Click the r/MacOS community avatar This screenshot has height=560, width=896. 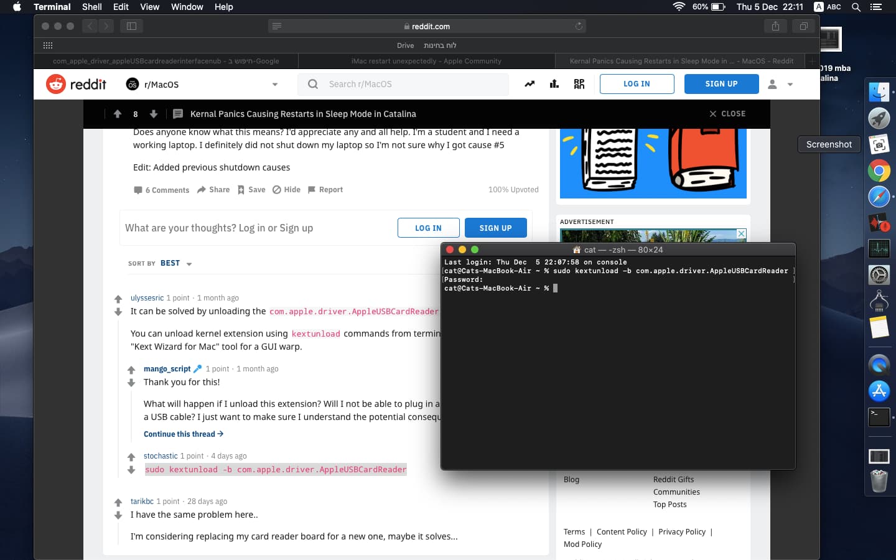pyautogui.click(x=133, y=84)
